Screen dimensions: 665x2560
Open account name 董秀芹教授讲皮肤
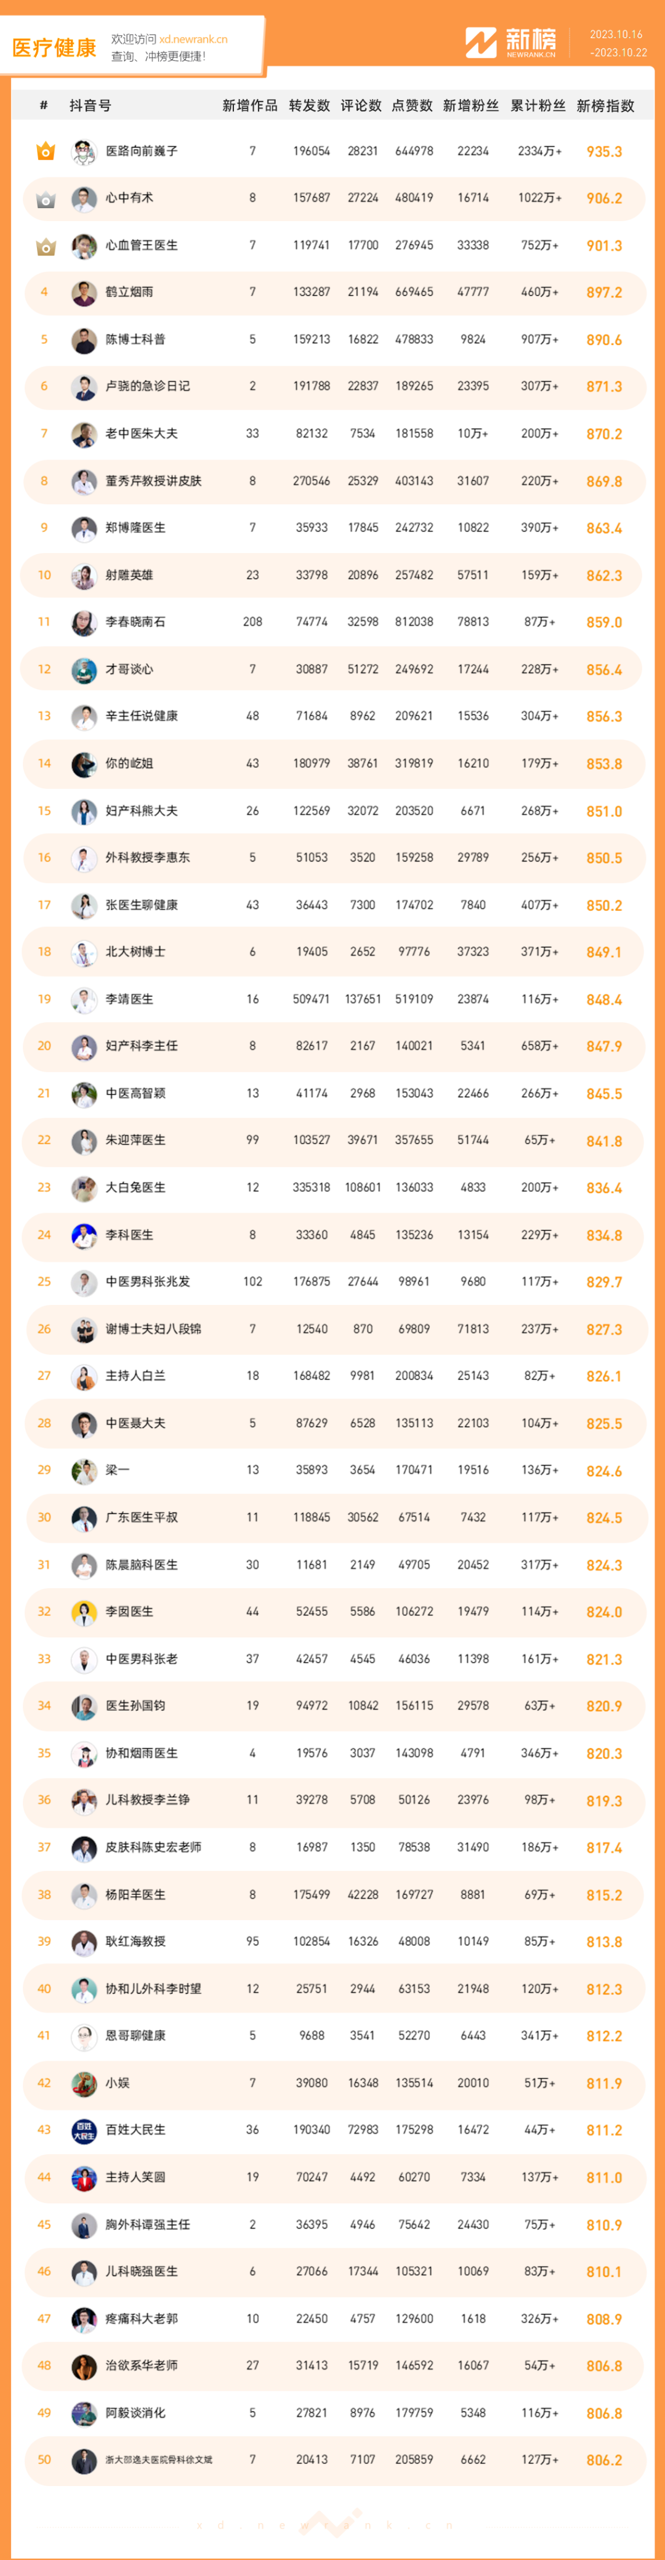click(153, 481)
